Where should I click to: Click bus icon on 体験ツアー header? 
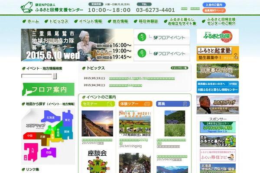pyautogui.click(x=147, y=104)
